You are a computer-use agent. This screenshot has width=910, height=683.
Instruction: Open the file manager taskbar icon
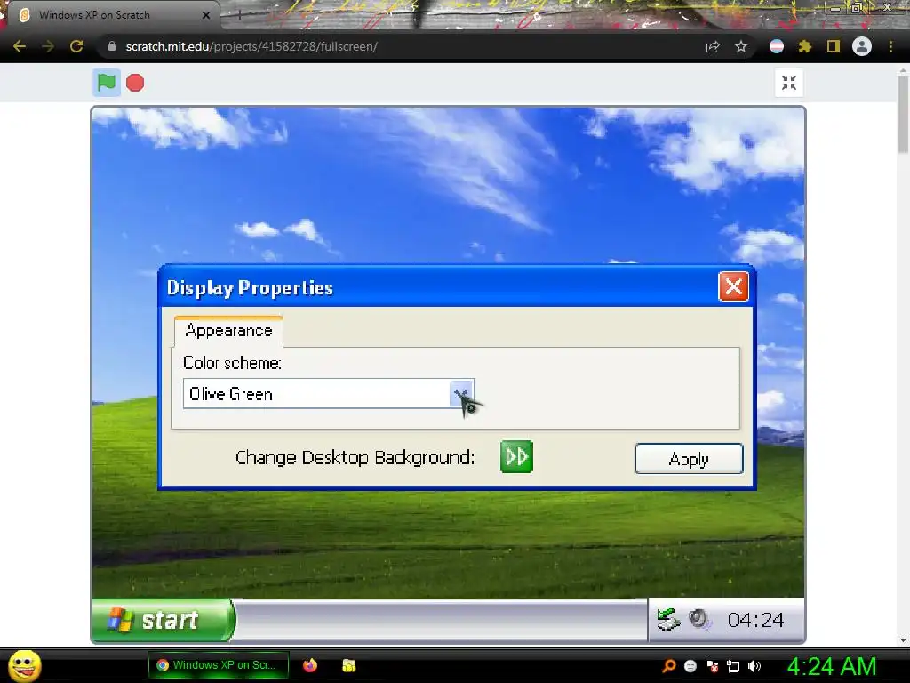tap(348, 665)
